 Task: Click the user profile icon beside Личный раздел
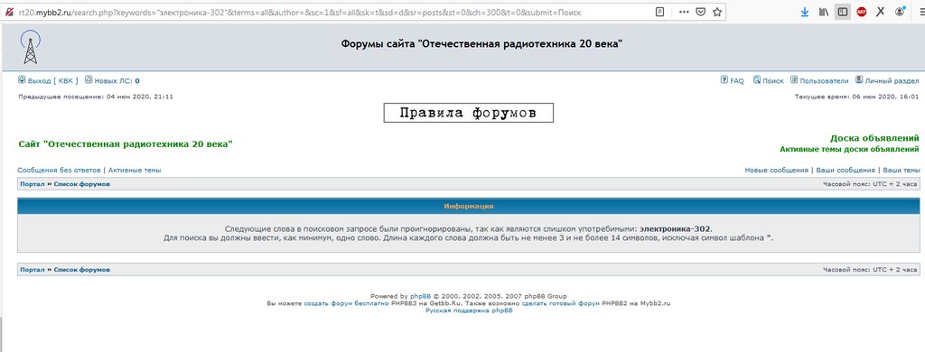tap(859, 79)
